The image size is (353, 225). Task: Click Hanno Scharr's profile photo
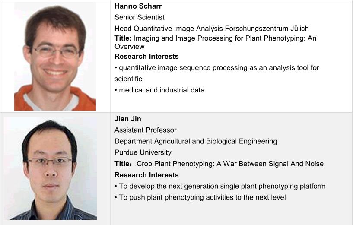tap(55, 56)
